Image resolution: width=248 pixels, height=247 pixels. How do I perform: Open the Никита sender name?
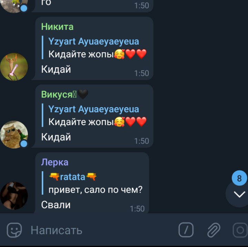(58, 27)
